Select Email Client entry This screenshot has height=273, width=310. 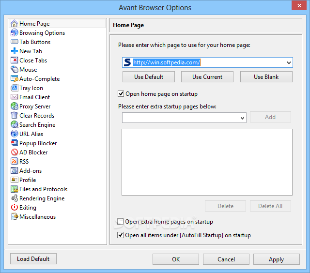click(x=34, y=97)
